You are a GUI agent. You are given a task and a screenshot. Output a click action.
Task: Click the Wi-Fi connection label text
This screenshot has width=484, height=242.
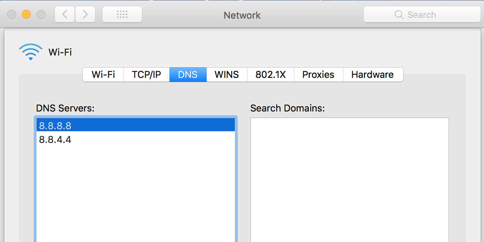pyautogui.click(x=60, y=52)
